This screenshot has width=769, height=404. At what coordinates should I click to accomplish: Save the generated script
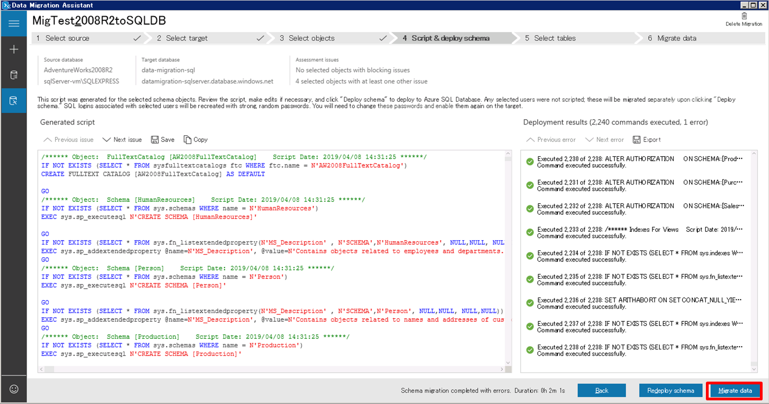(x=163, y=140)
